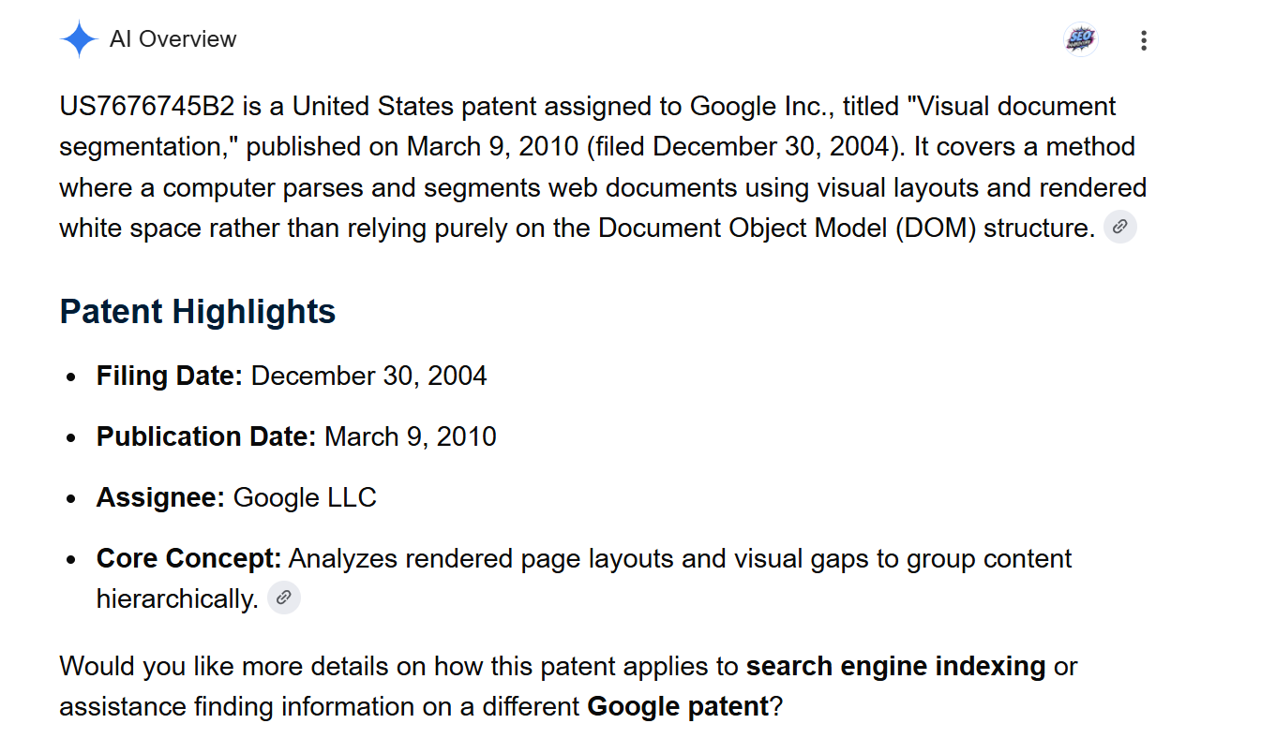Click the blue AI Overview sparkle icon
The image size is (1261, 753).
coord(79,39)
